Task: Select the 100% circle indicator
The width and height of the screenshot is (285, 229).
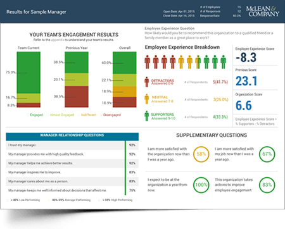Action: point(201,185)
